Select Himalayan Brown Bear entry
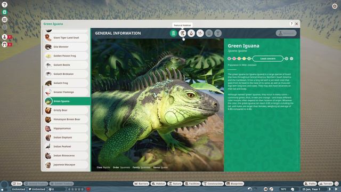 click(66, 119)
